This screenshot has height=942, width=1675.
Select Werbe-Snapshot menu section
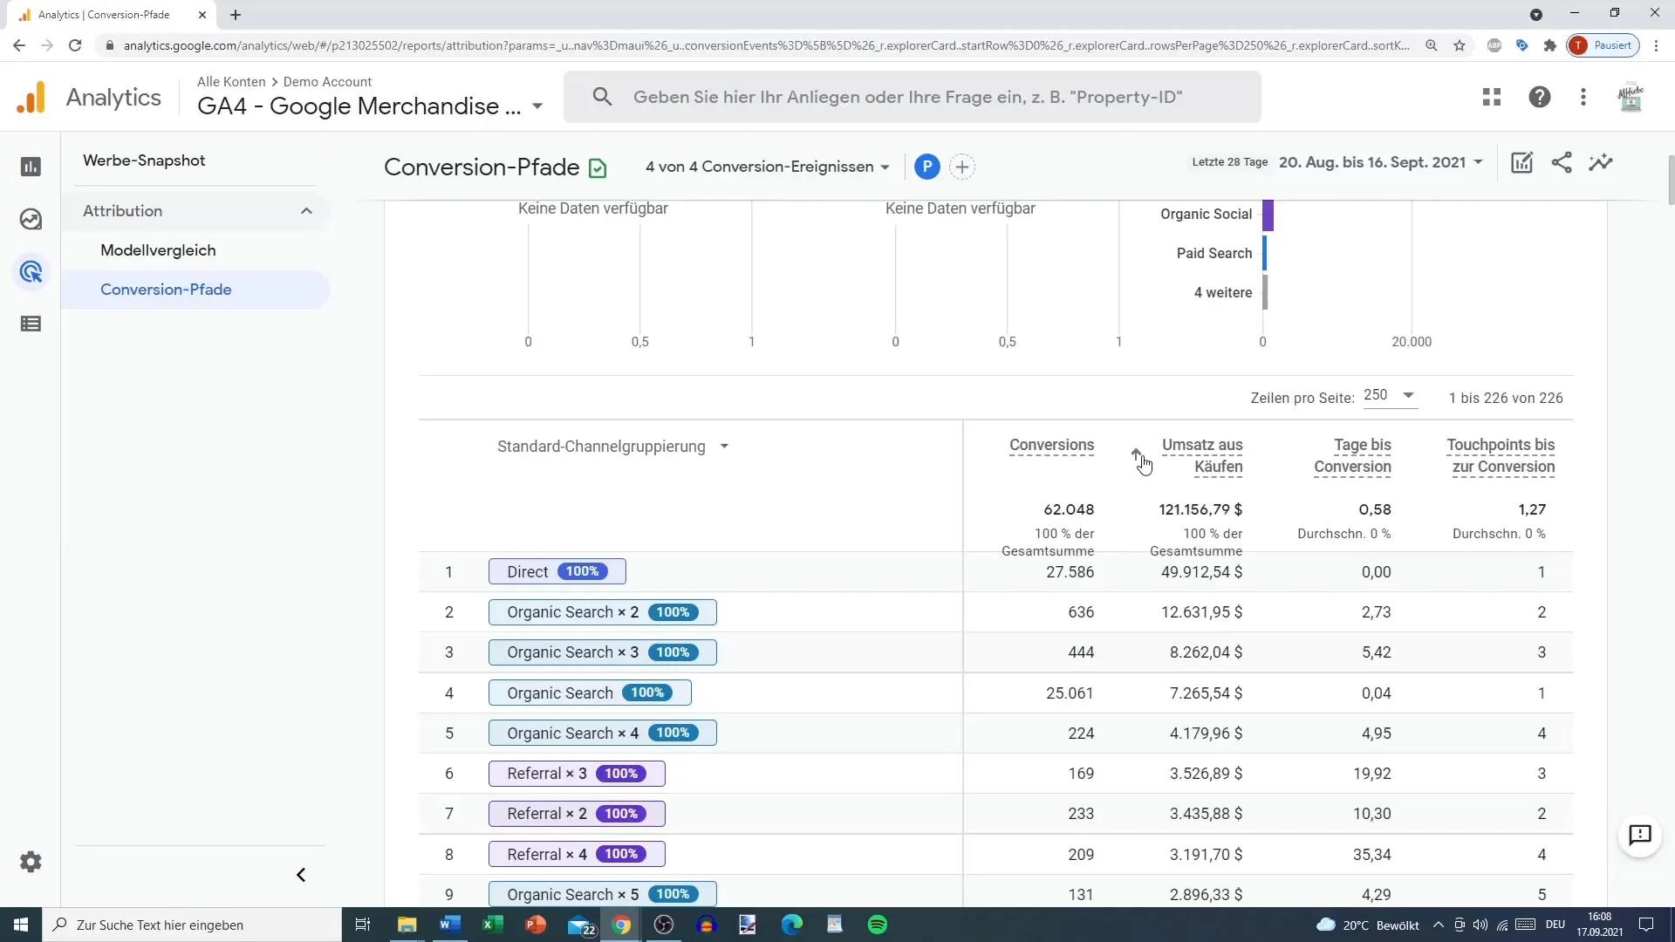click(144, 160)
